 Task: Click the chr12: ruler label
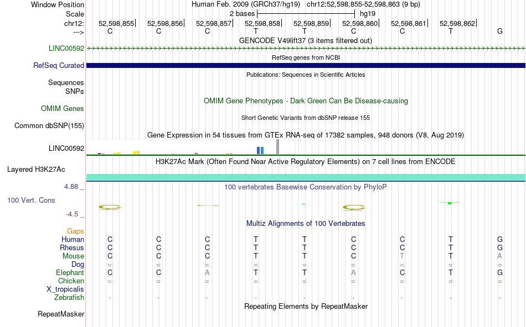click(74, 23)
